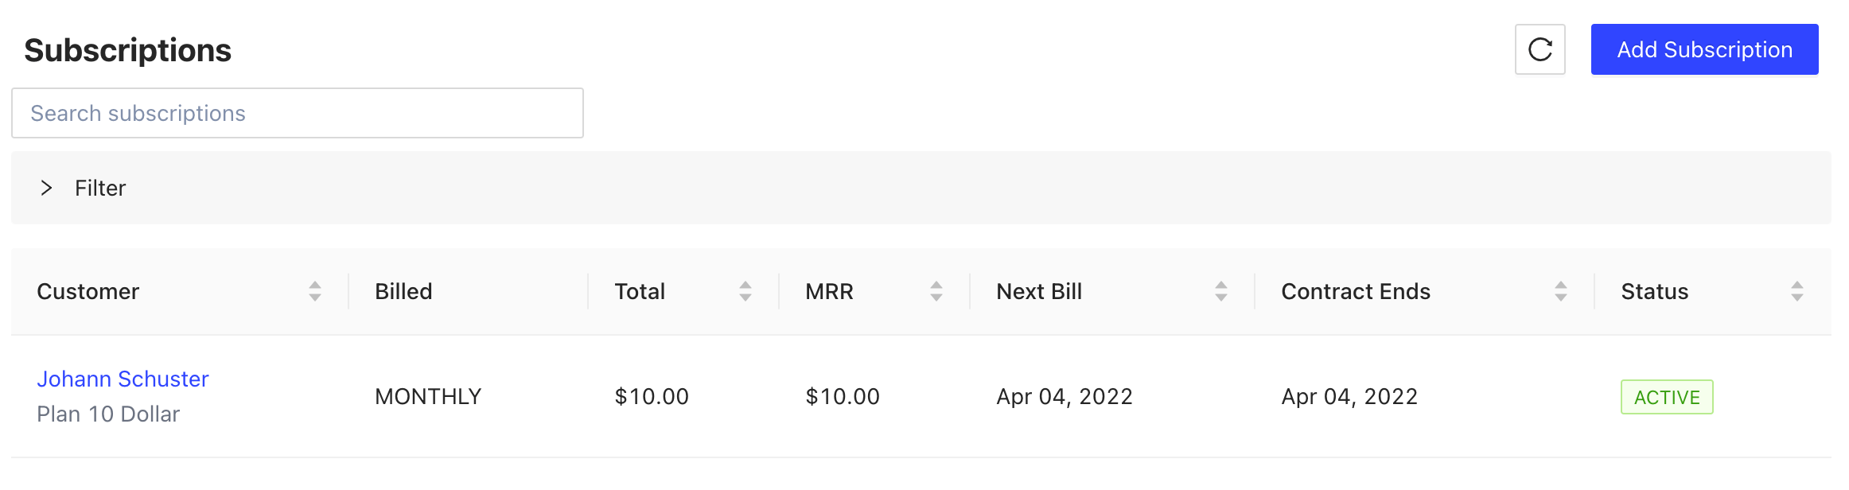Click the Subscriptions page heading
Screen dimensions: 1849x490
click(127, 50)
